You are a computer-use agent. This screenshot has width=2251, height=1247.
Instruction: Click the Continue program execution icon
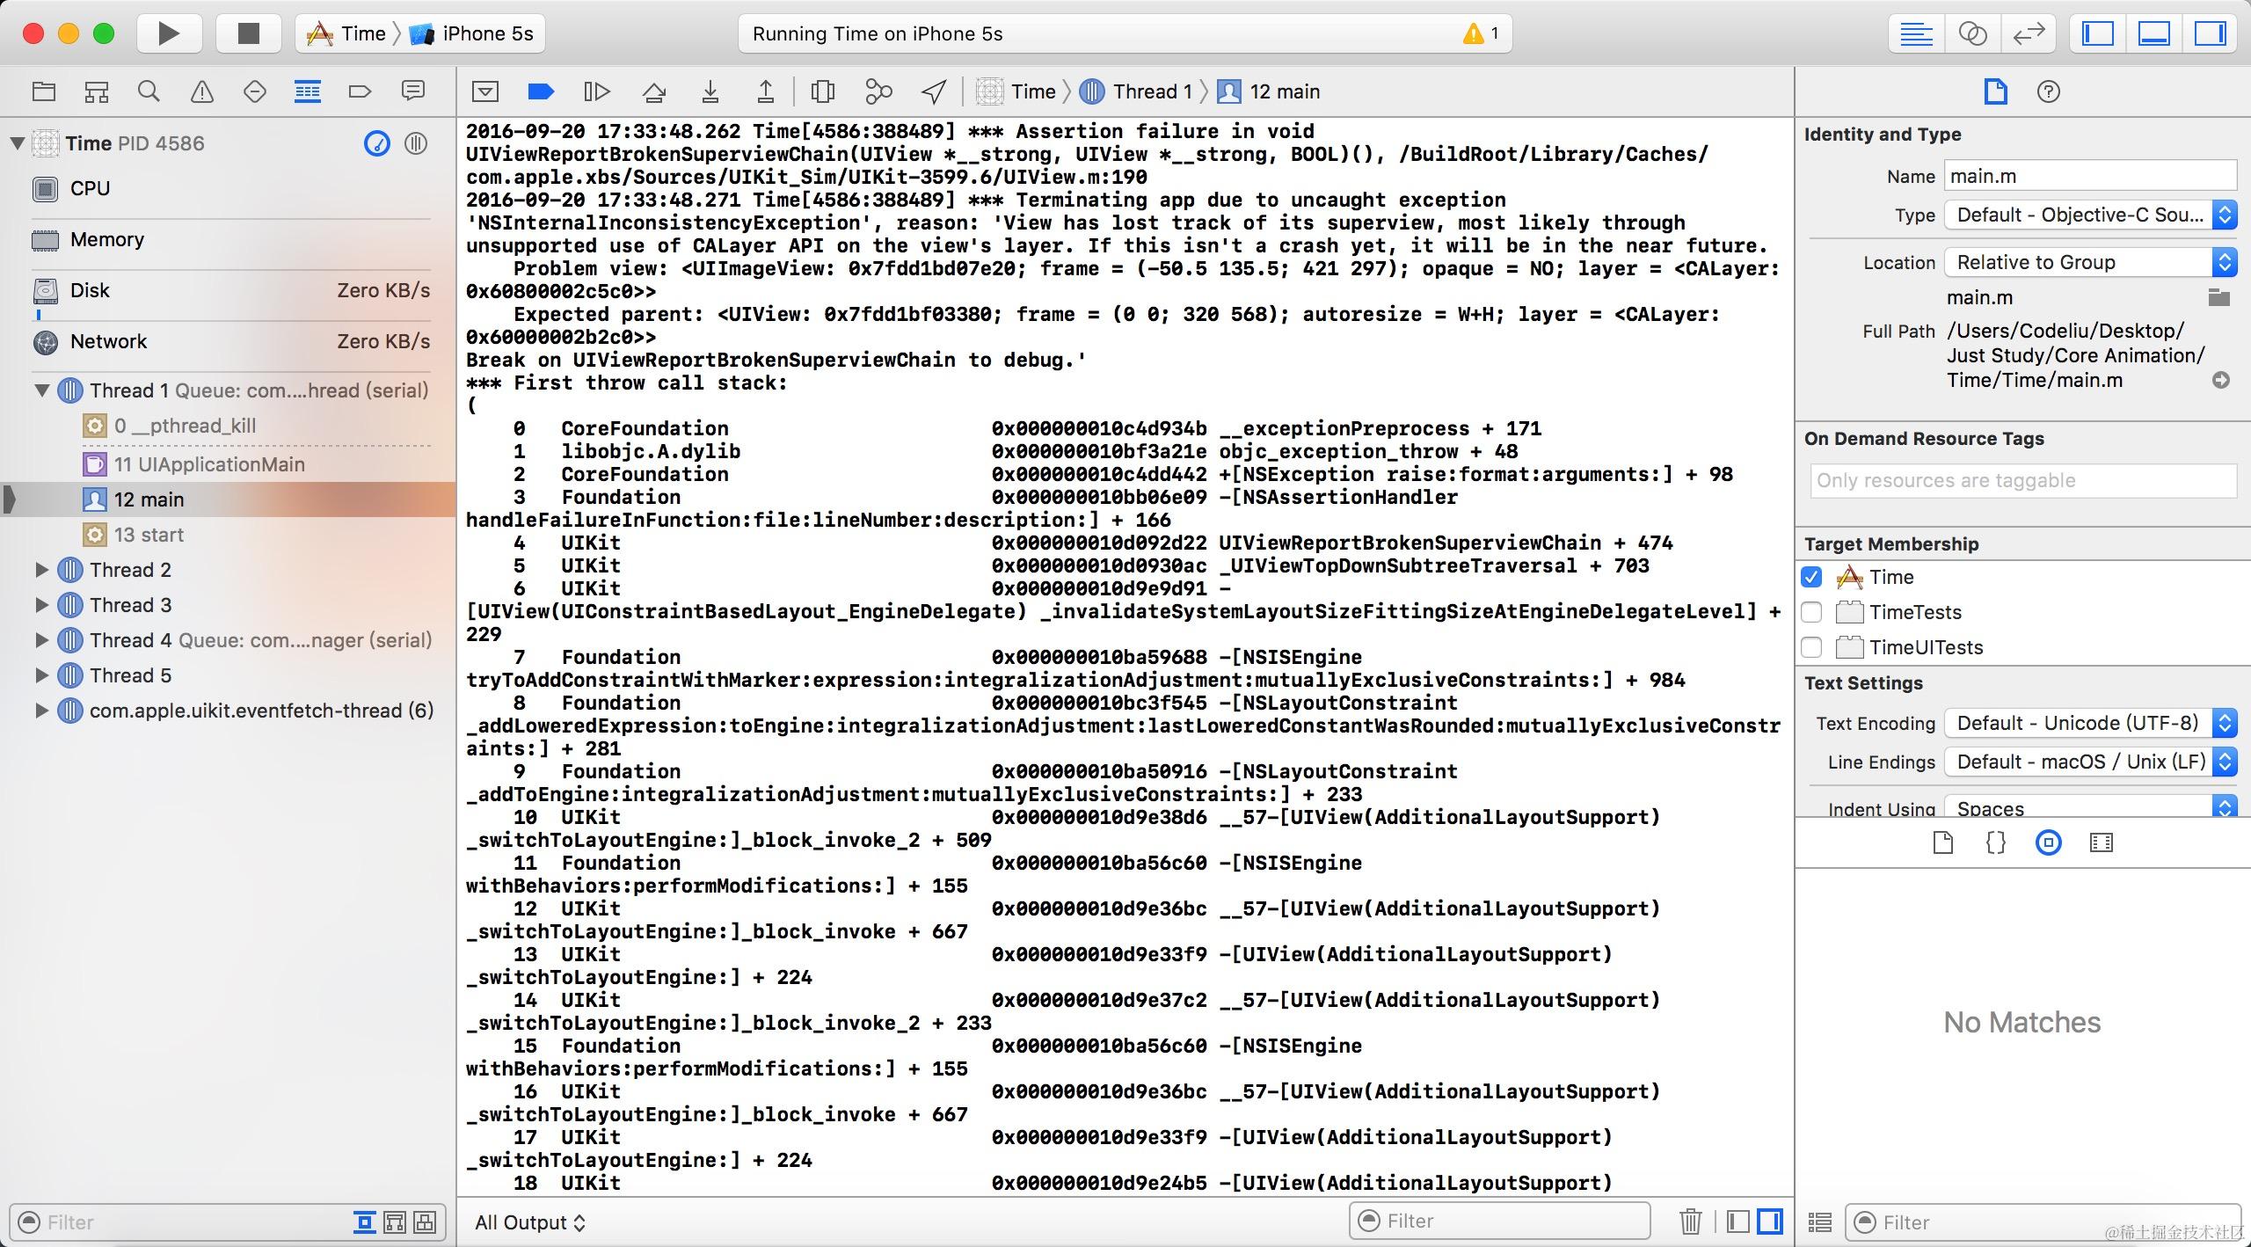596,91
